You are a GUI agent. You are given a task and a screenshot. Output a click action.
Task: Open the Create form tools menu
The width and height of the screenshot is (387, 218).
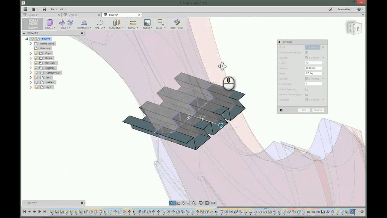tap(50, 24)
